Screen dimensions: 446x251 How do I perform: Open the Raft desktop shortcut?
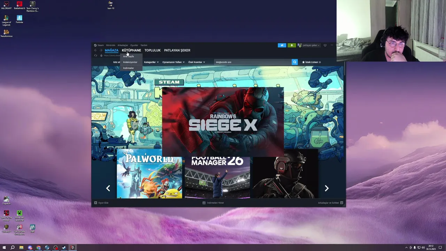point(32,229)
